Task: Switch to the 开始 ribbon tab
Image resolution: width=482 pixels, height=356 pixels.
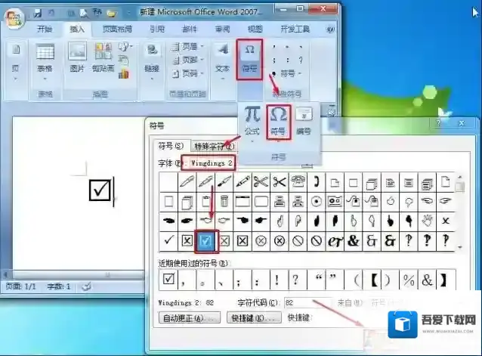Action: pyautogui.click(x=45, y=29)
